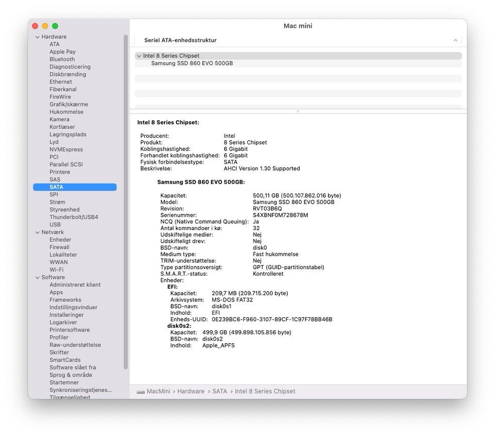Click serial number S4XBNF0M728678M text
Viewport: 495px width, 436px height.
click(x=280, y=216)
